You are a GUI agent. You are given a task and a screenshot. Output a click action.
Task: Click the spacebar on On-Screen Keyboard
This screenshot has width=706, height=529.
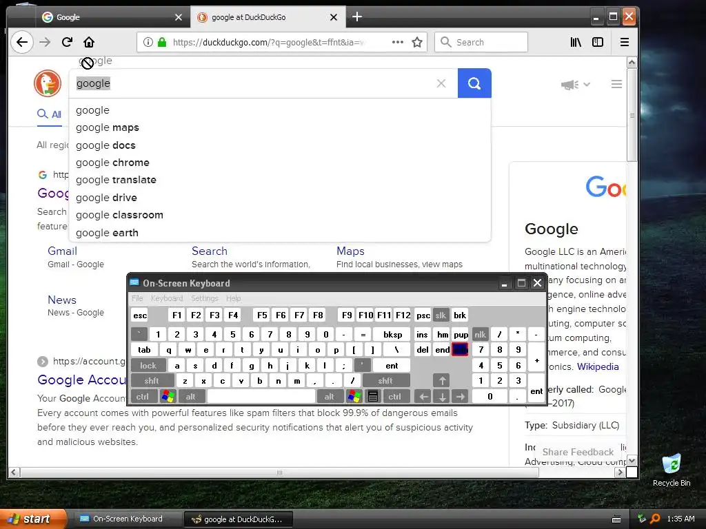[x=261, y=396]
